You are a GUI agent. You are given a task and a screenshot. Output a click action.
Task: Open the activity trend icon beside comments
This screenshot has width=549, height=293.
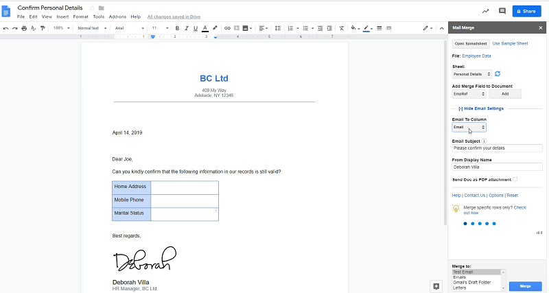485,11
